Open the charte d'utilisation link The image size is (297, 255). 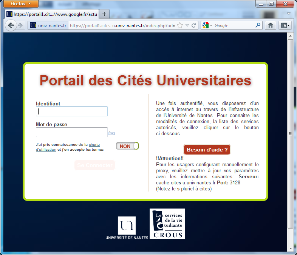pos(94,145)
